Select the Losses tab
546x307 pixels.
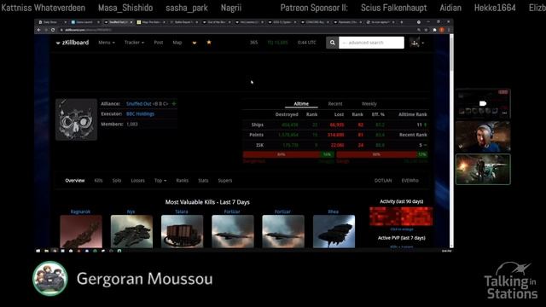(138, 180)
